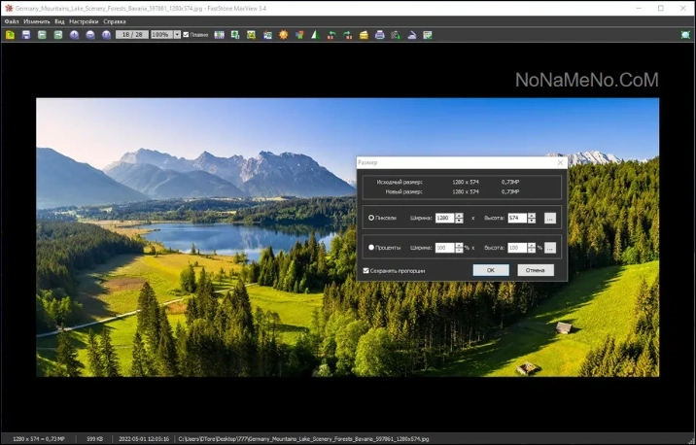This screenshot has width=696, height=445.
Task: Rotate image left with toolbar icon
Action: [x=331, y=35]
